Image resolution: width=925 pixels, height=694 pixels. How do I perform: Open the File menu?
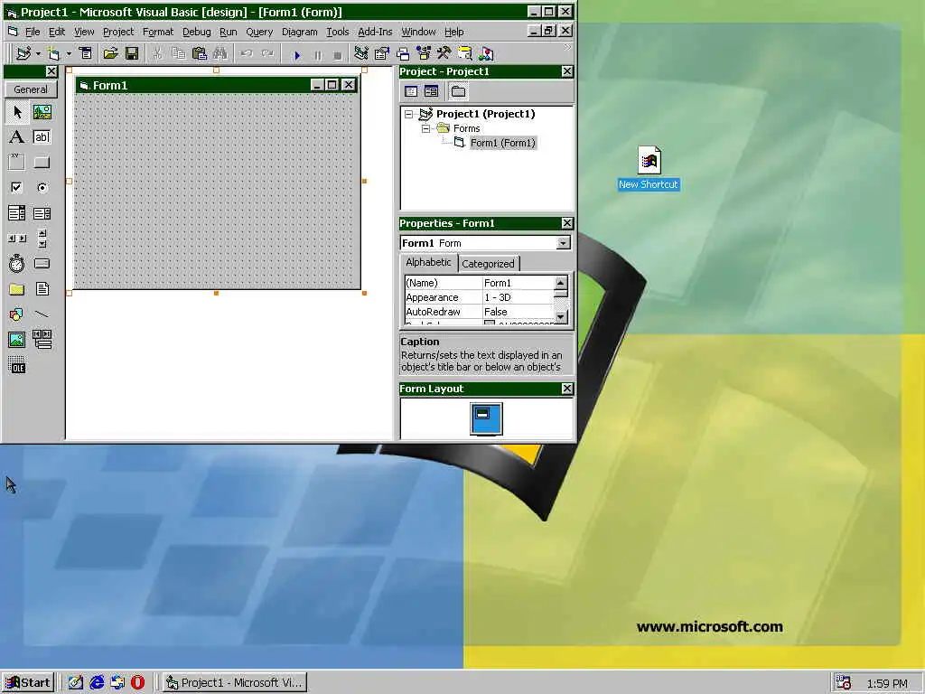pos(33,32)
